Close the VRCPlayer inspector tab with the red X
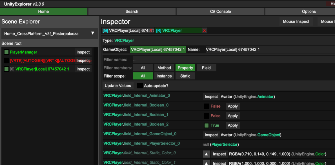335x165 pixels. tap(205, 30)
